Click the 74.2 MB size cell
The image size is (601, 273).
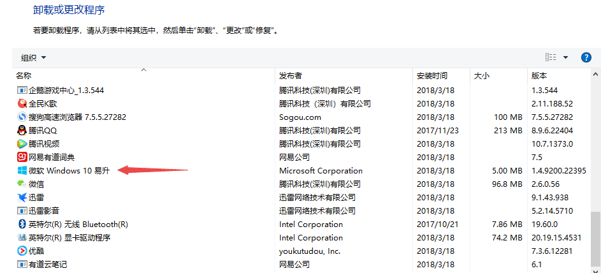tap(507, 238)
